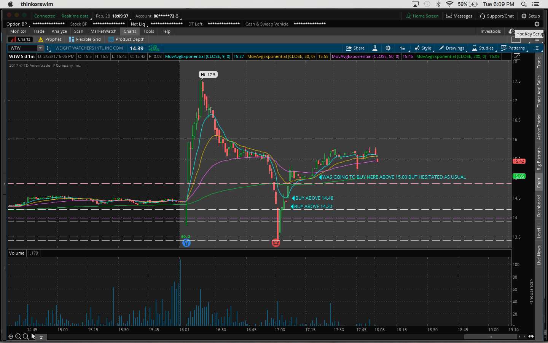Click the Volume panel label

click(x=17, y=253)
